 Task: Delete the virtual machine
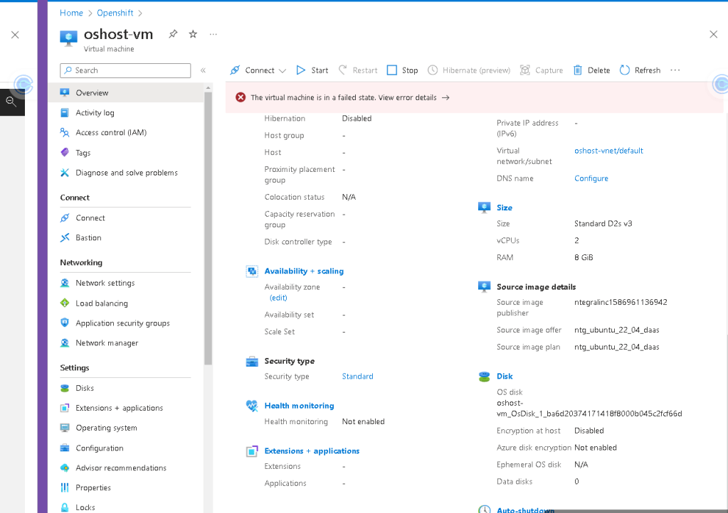592,70
